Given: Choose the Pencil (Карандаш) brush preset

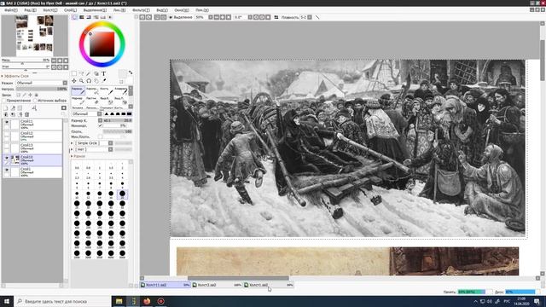Looking at the screenshot, I should tap(78, 91).
